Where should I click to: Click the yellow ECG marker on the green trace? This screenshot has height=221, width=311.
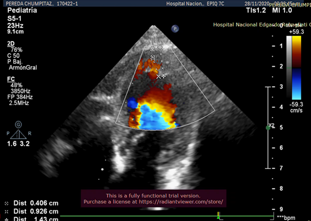218,214
